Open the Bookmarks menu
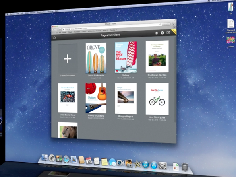This screenshot has width=236, height=177. (41, 12)
